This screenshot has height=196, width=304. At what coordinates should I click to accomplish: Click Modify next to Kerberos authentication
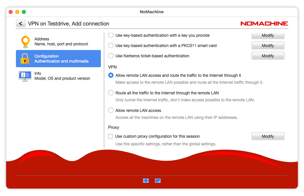pos(267,56)
